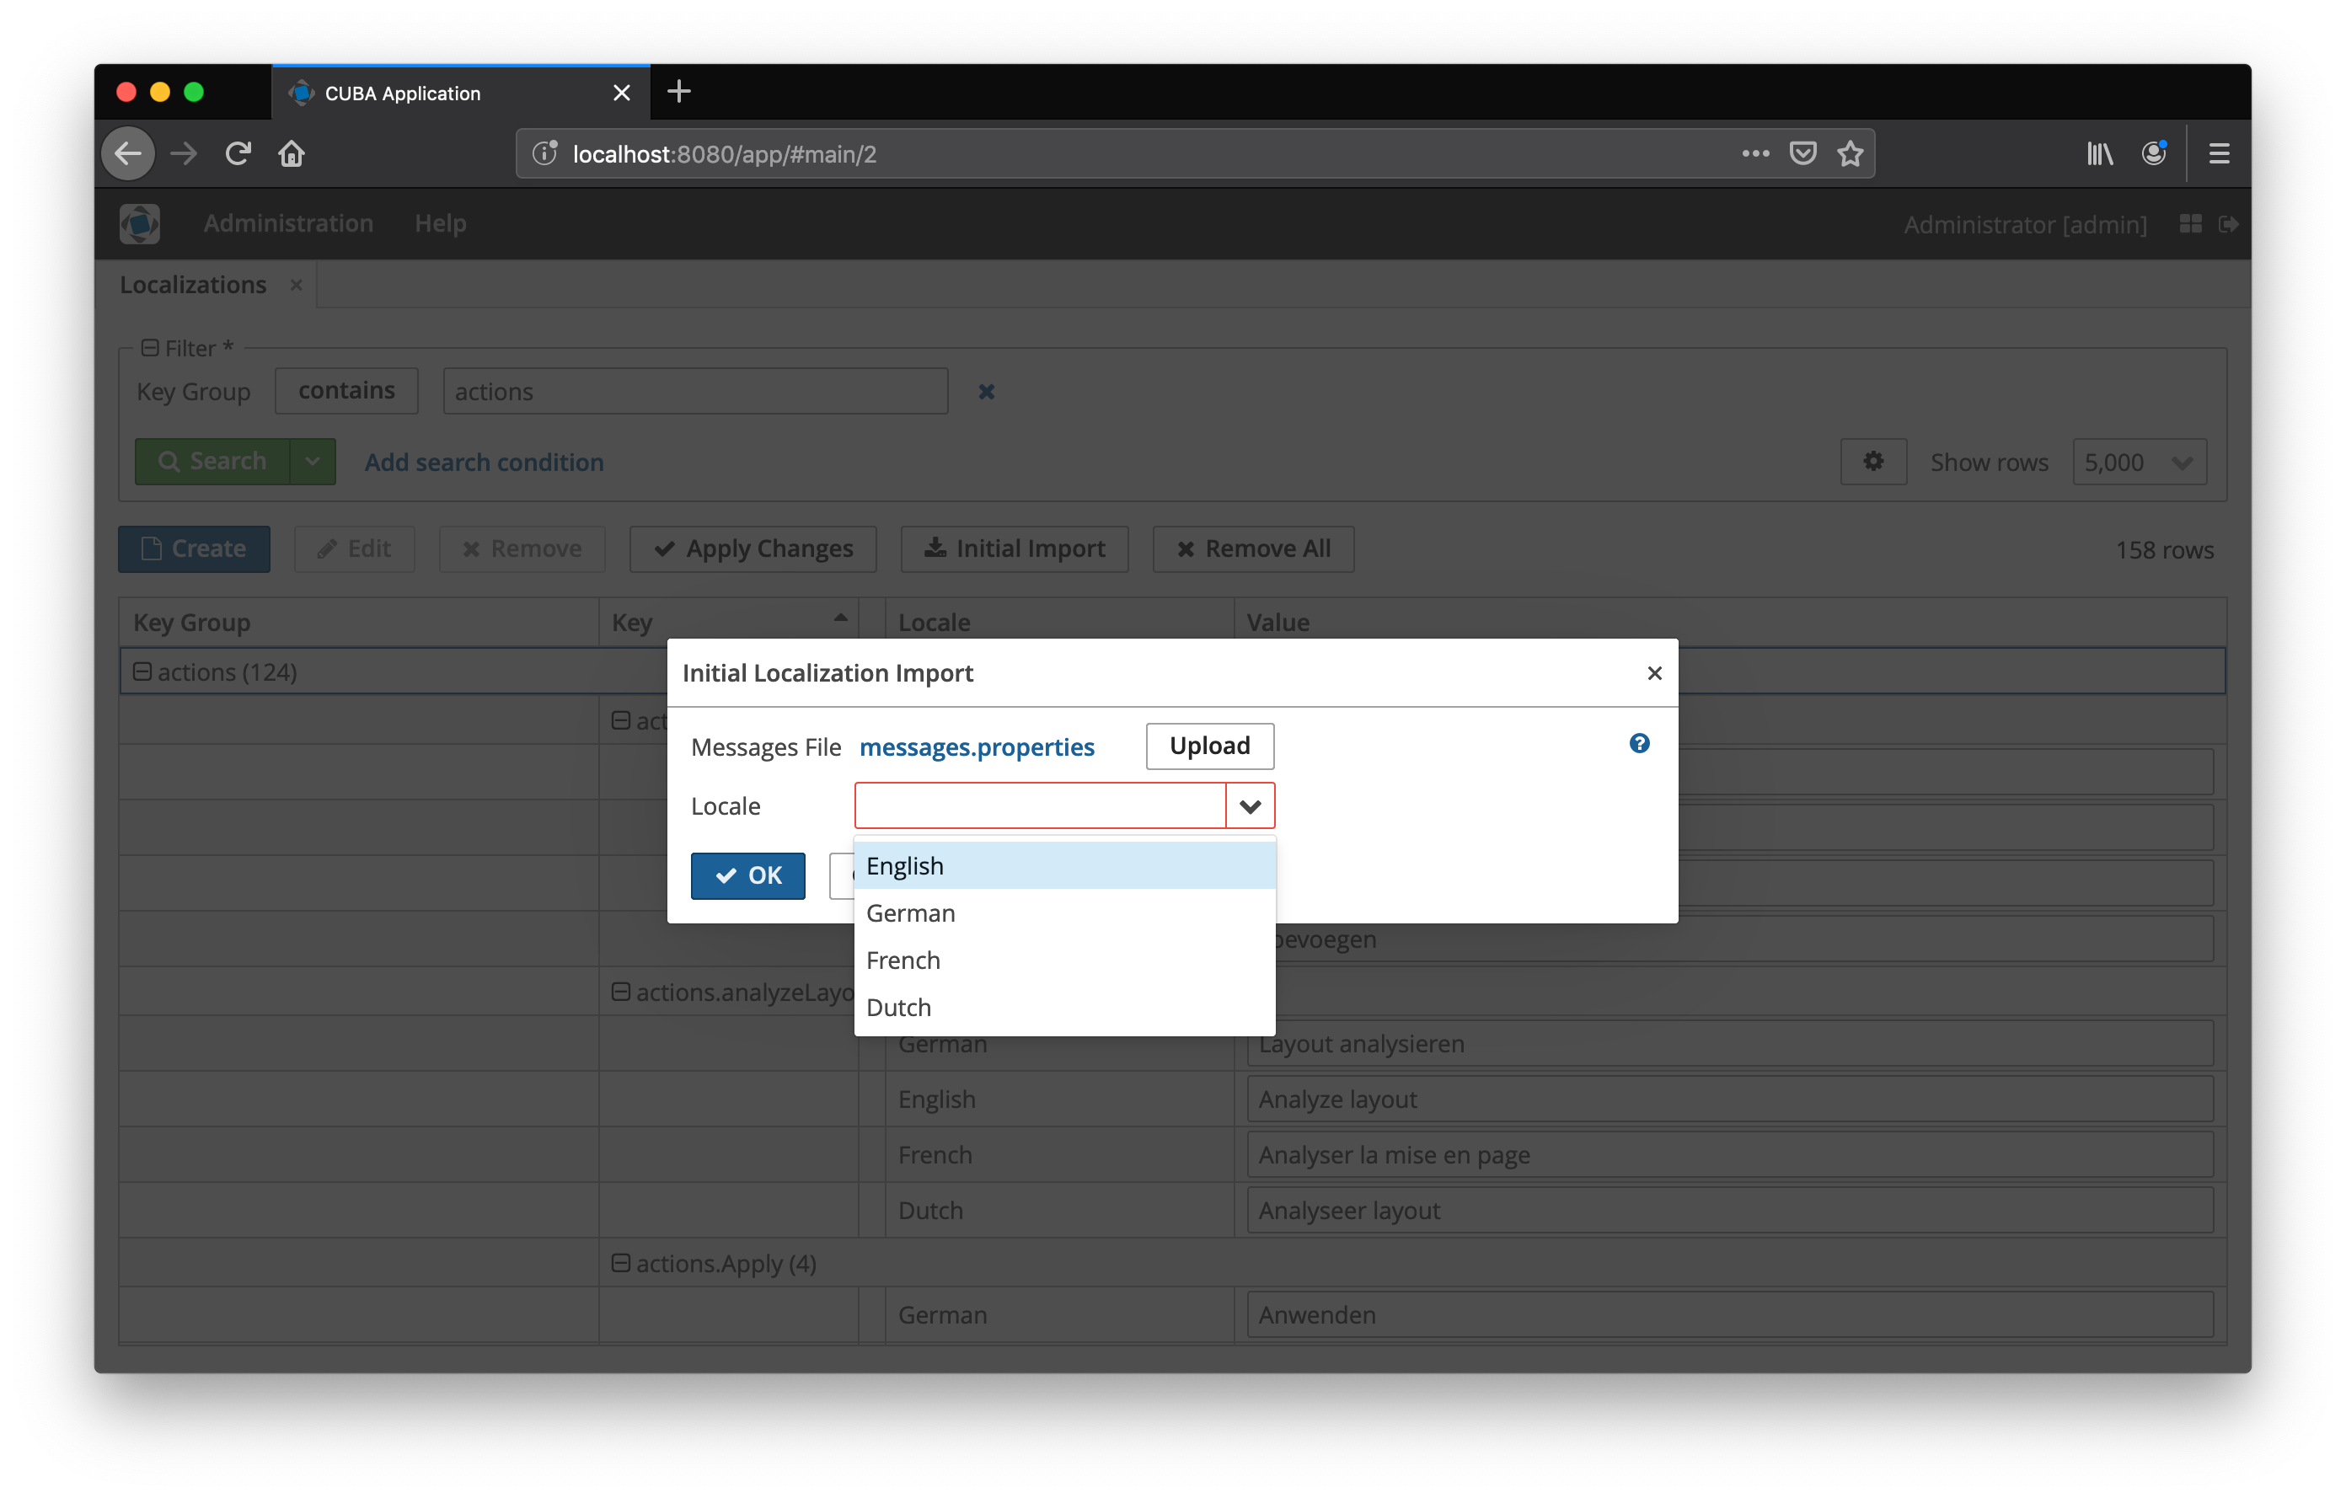Click the browser back arrow
2346x1498 pixels.
tap(129, 154)
